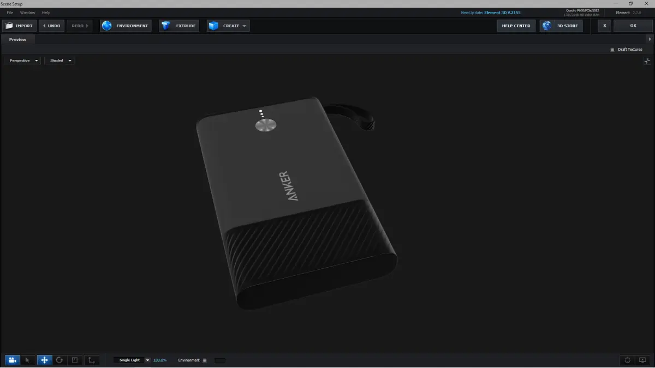Click the viewport maximize corner icon
This screenshot has width=655, height=368.
click(647, 61)
